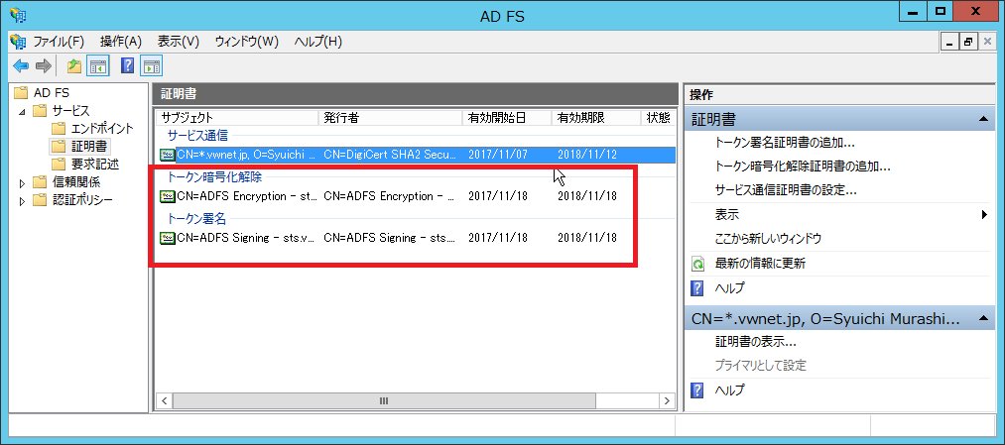The image size is (1005, 445).
Task: Expand the 信頼関係 tree node
Action: [x=23, y=182]
